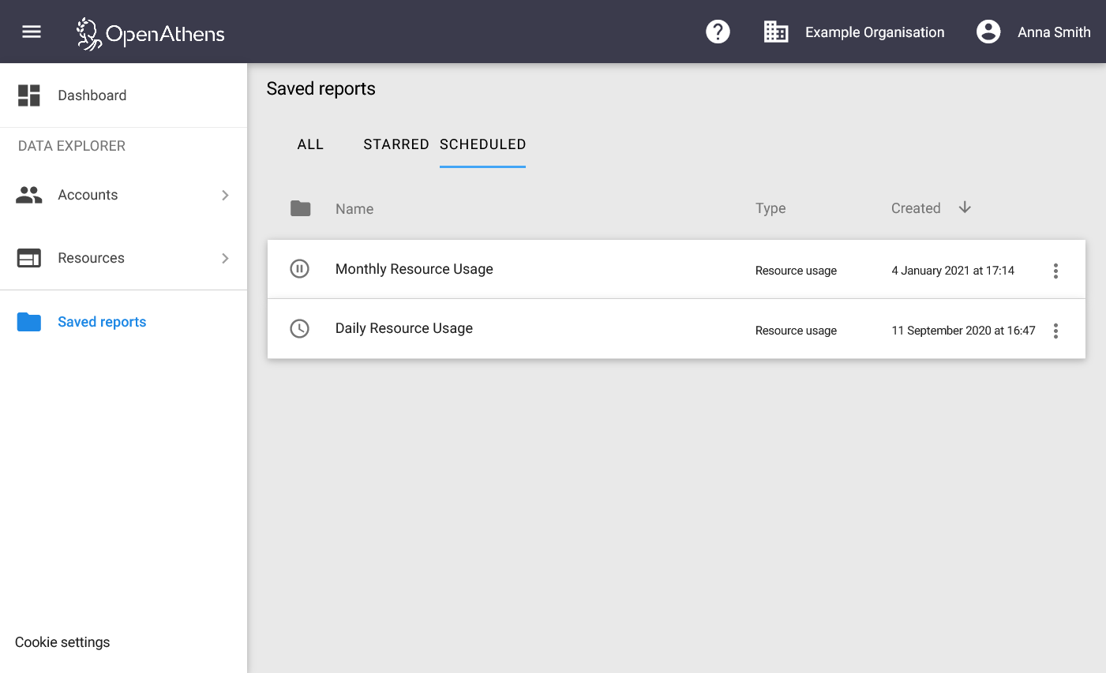Screen dimensions: 1106x673
Task: Expand the Resources section chevron
Action: click(225, 257)
